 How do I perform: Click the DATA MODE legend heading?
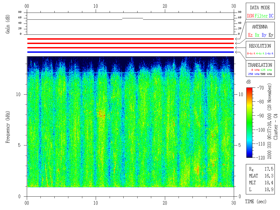click(260, 8)
